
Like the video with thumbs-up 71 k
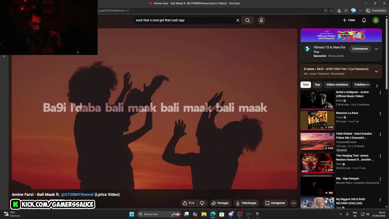click(x=188, y=203)
